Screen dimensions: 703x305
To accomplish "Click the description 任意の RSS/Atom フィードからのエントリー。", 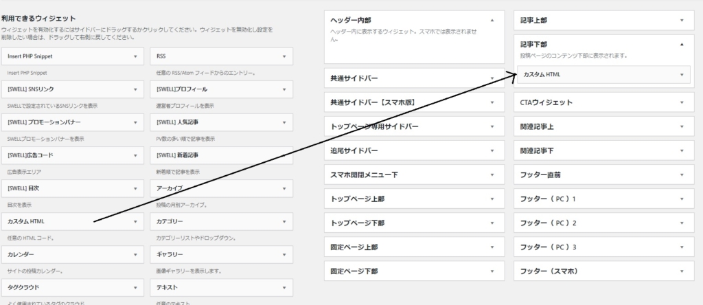I will click(x=206, y=73).
